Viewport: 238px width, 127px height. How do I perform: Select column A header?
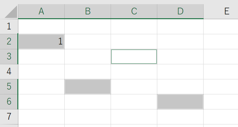coord(41,11)
